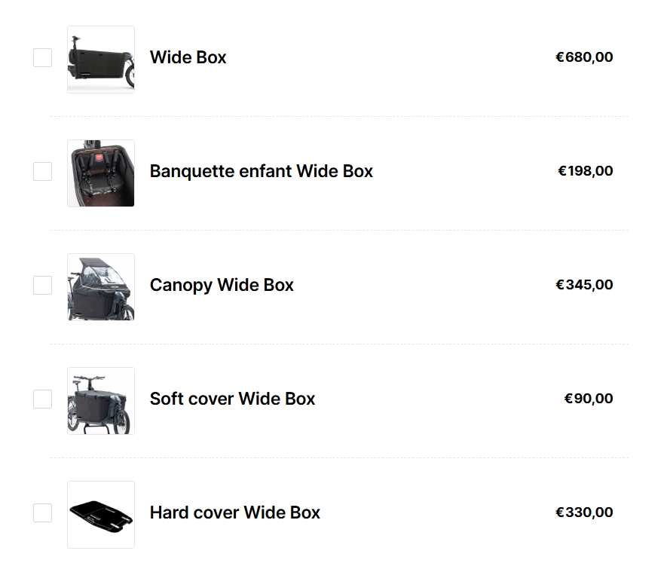The height and width of the screenshot is (566, 670).
Task: Click the €90,00 Soft cover price
Action: click(588, 399)
